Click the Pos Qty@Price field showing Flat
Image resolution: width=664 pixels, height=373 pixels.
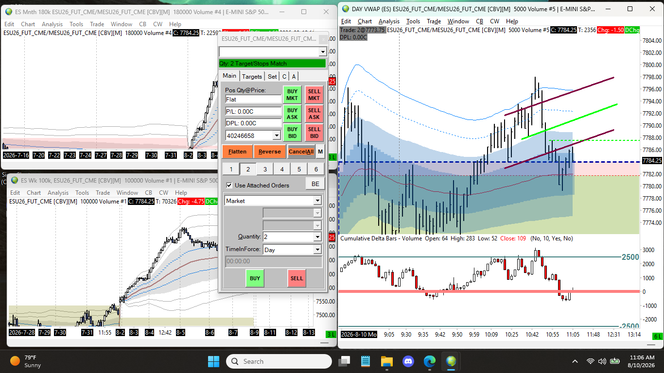click(x=253, y=99)
